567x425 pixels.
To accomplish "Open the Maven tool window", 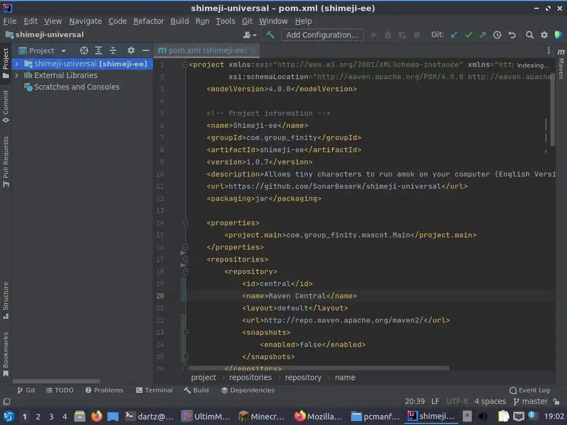I will tap(561, 64).
